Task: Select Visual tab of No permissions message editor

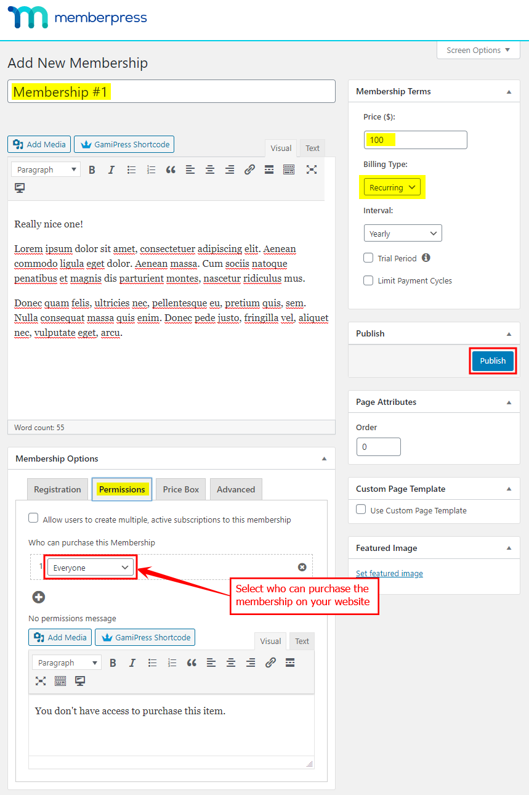Action: point(270,641)
